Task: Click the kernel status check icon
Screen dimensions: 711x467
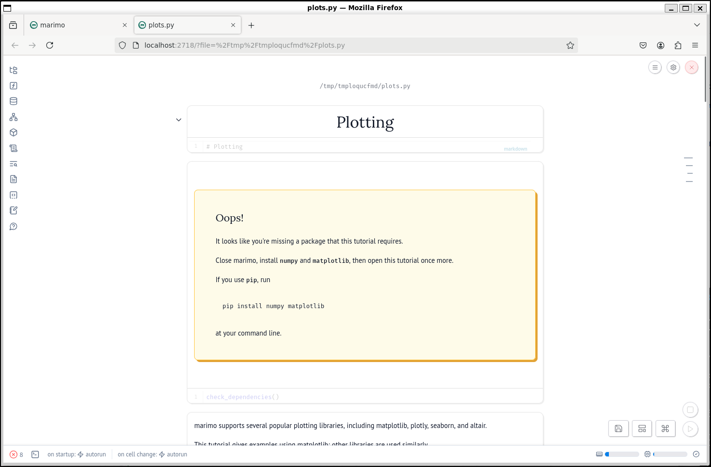Action: point(696,454)
